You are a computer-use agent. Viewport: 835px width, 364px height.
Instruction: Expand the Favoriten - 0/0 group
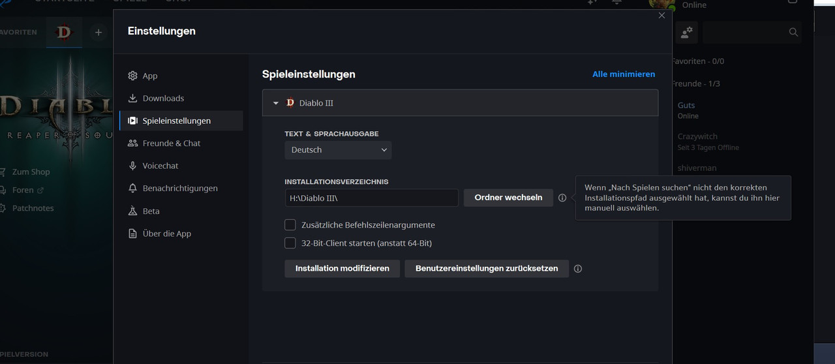tap(698, 61)
